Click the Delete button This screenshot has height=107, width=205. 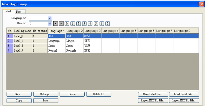[x=72, y=94]
